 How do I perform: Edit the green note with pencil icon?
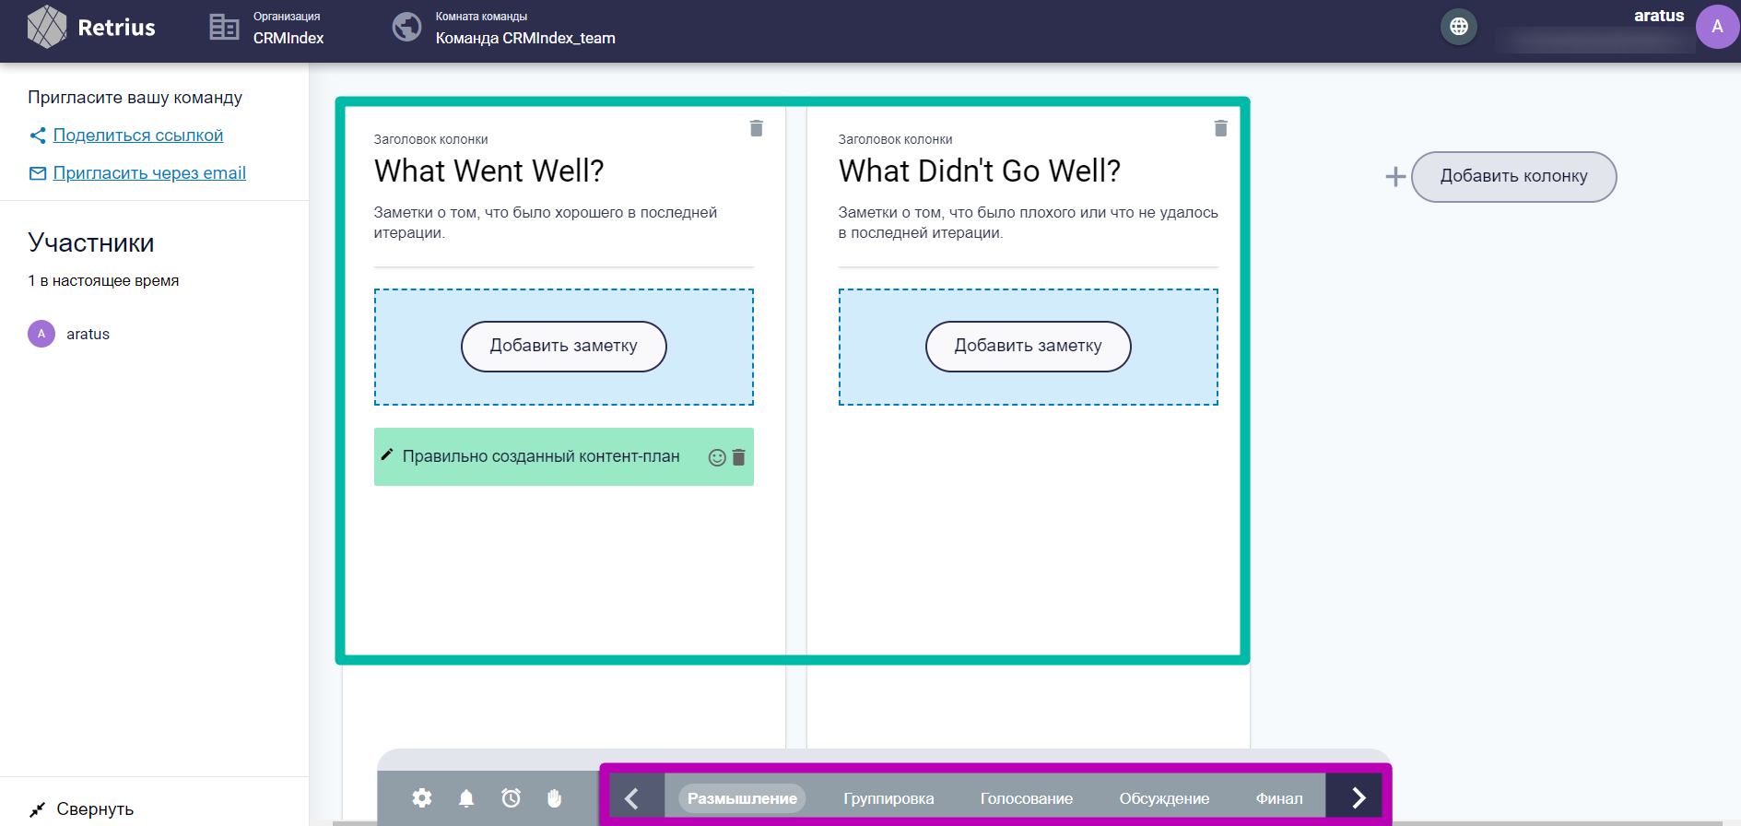pyautogui.click(x=387, y=455)
